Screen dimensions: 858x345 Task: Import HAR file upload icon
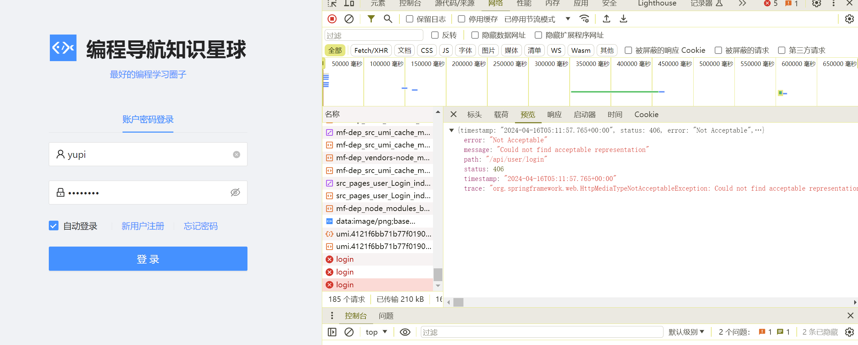tap(606, 19)
